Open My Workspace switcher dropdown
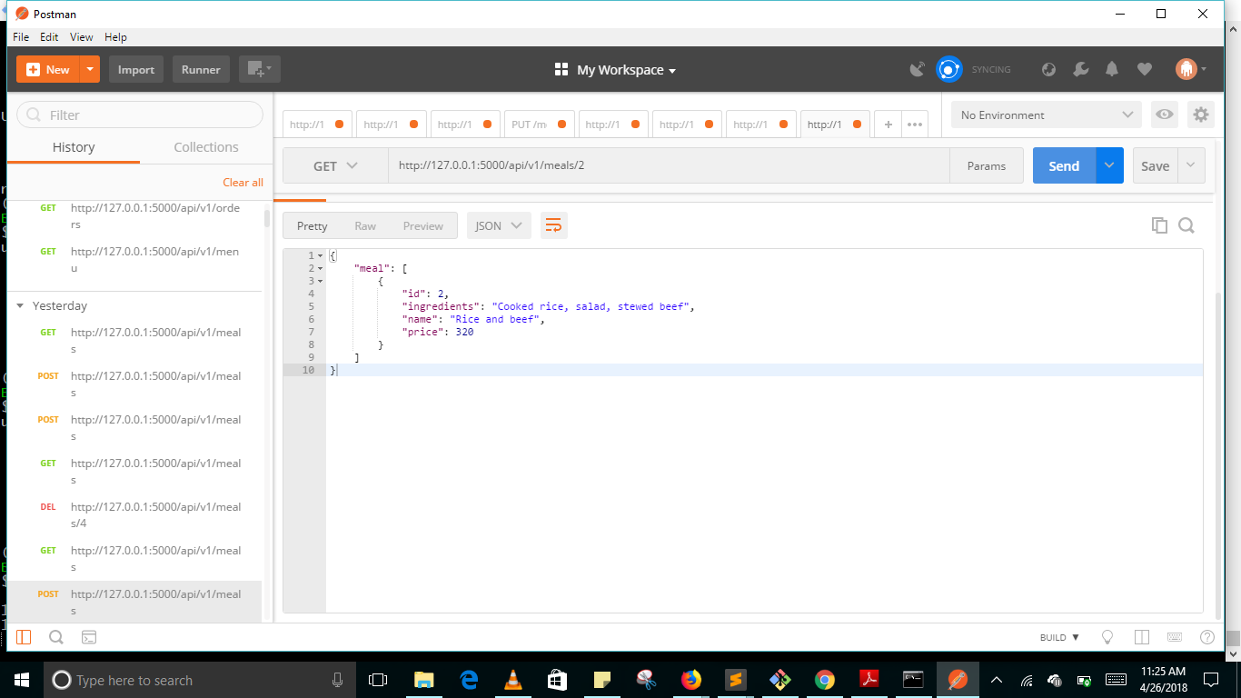The width and height of the screenshot is (1241, 698). [x=616, y=70]
